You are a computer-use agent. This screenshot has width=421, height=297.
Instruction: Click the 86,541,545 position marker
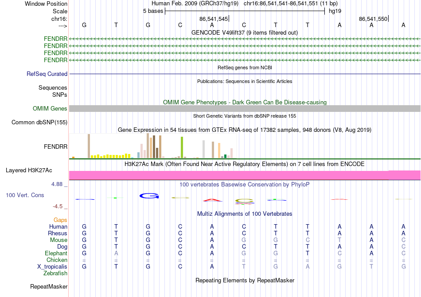point(214,19)
